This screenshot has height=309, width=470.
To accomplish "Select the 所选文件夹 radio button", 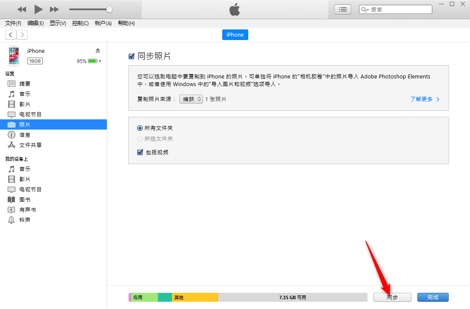I will click(140, 139).
